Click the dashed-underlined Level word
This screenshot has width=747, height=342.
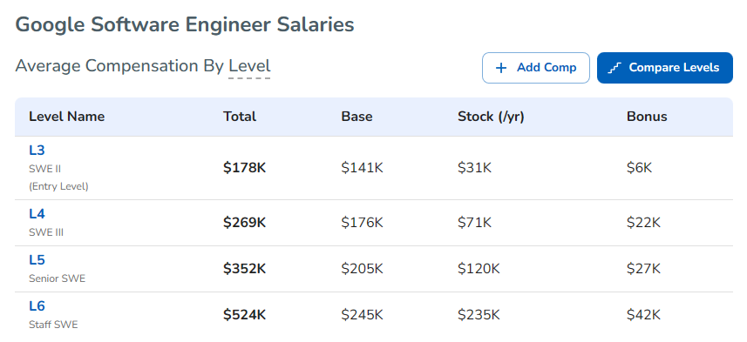pos(249,66)
